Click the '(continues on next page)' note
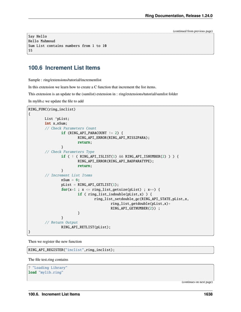Screen dimensions: 241x312 (197, 282)
